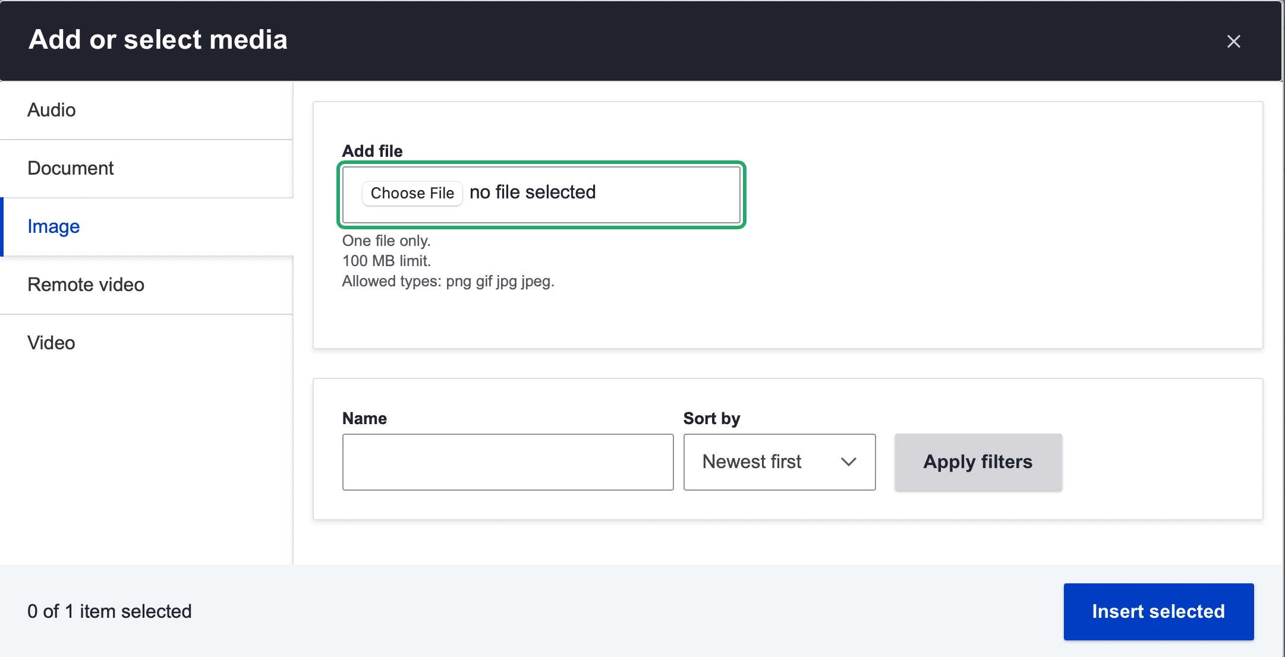Screen dimensions: 1285x657
Task: Click the Audio sidebar icon
Action: (52, 109)
